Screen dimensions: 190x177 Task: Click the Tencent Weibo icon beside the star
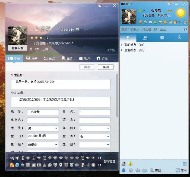[x=145, y=22]
